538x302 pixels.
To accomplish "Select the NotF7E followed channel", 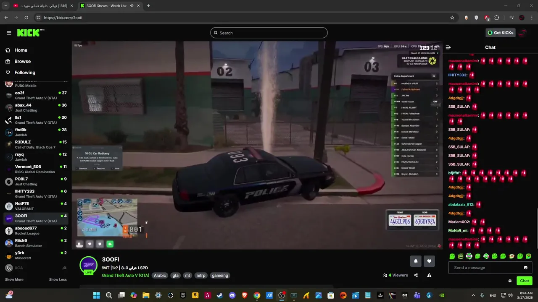I will pyautogui.click(x=36, y=206).
